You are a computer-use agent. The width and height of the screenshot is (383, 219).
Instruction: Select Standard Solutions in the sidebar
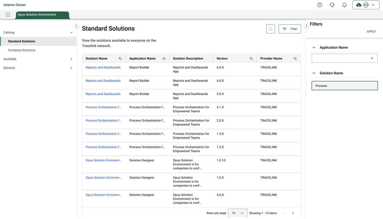click(x=38, y=41)
